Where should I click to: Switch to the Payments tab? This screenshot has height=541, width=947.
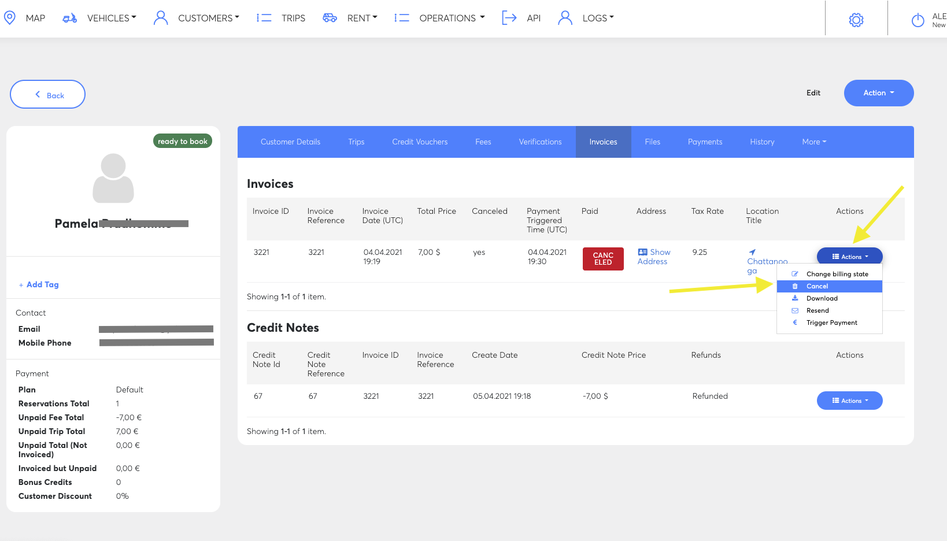pyautogui.click(x=705, y=142)
